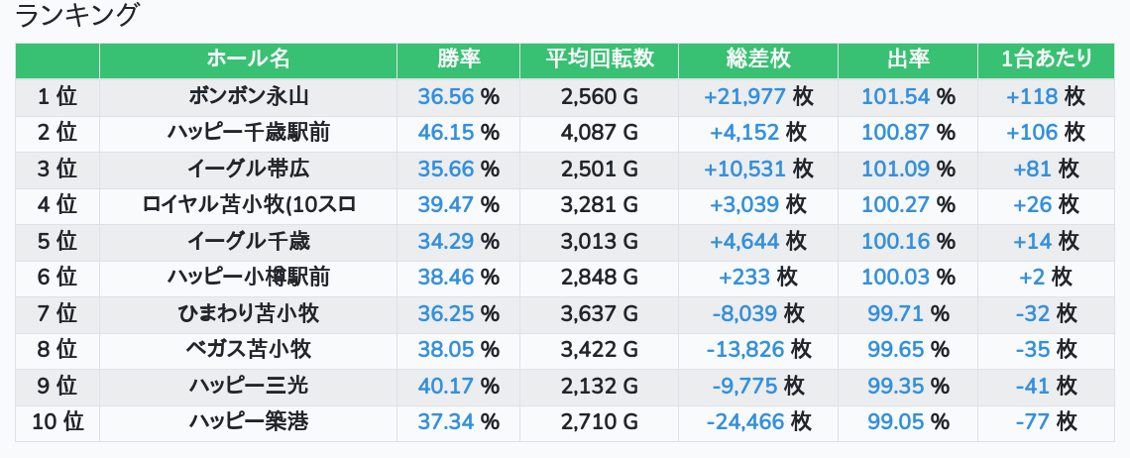Open the ベガス苫小牧 hall entry
1130x458 pixels.
pyautogui.click(x=249, y=349)
